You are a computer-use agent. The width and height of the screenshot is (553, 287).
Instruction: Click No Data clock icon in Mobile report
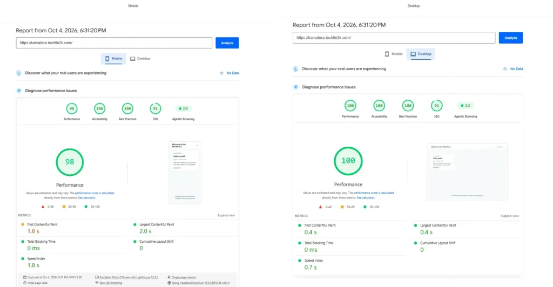(x=221, y=73)
